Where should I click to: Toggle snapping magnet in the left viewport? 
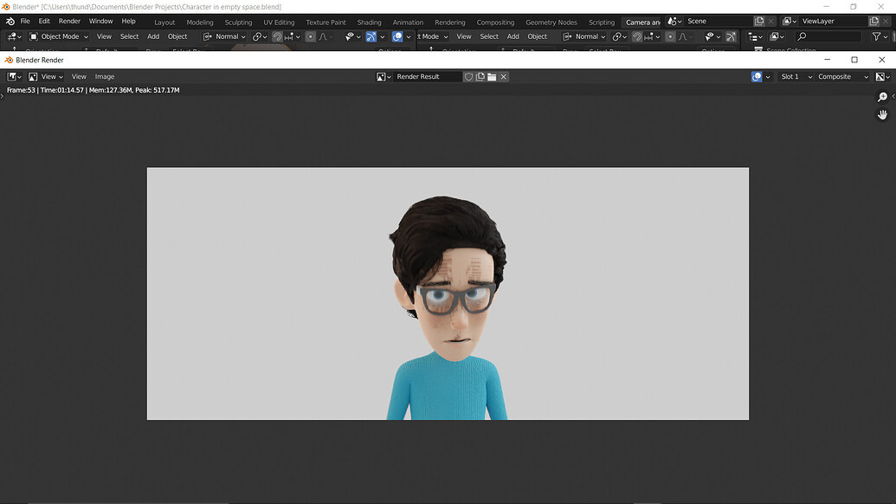[x=277, y=36]
